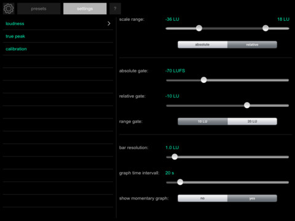
Task: Choose 10 LU range gate
Action: coord(202,122)
